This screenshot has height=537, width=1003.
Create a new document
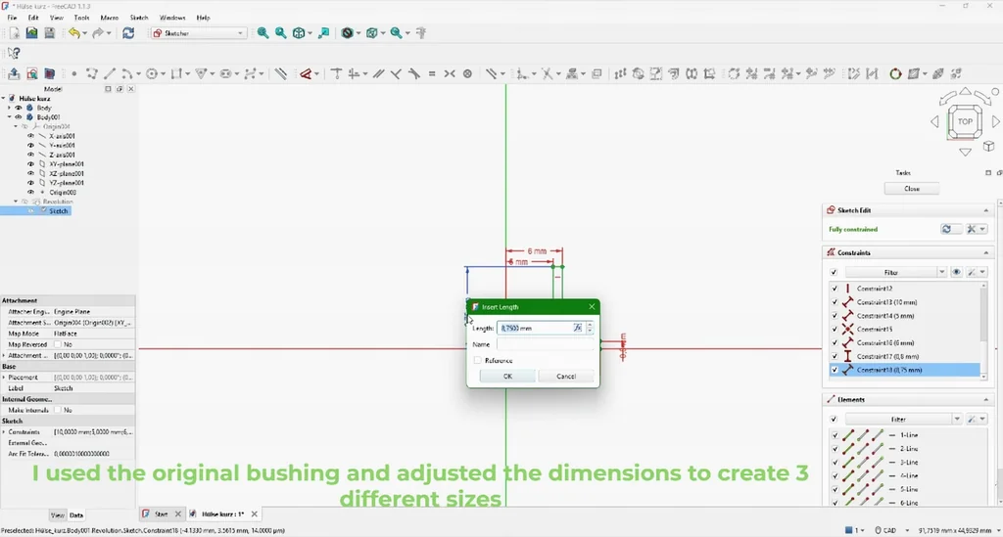point(14,33)
